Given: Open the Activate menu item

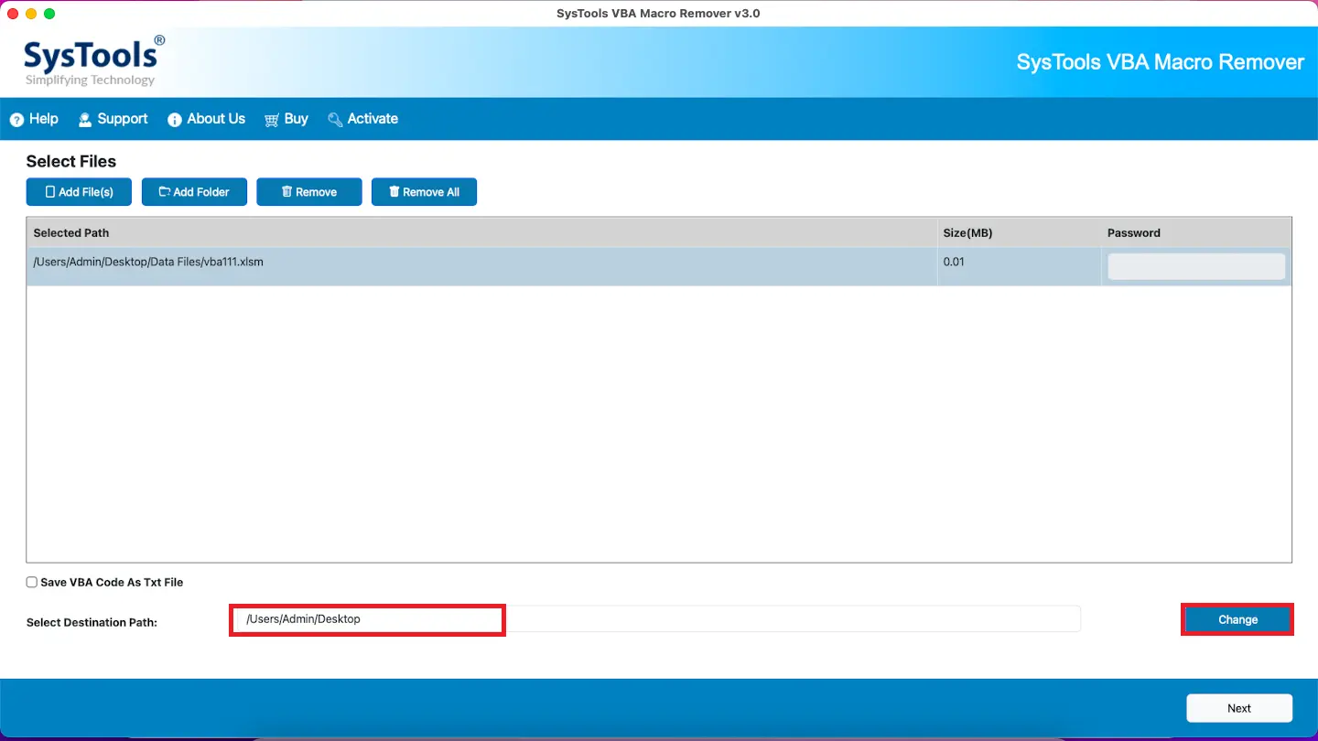Looking at the screenshot, I should tap(362, 119).
